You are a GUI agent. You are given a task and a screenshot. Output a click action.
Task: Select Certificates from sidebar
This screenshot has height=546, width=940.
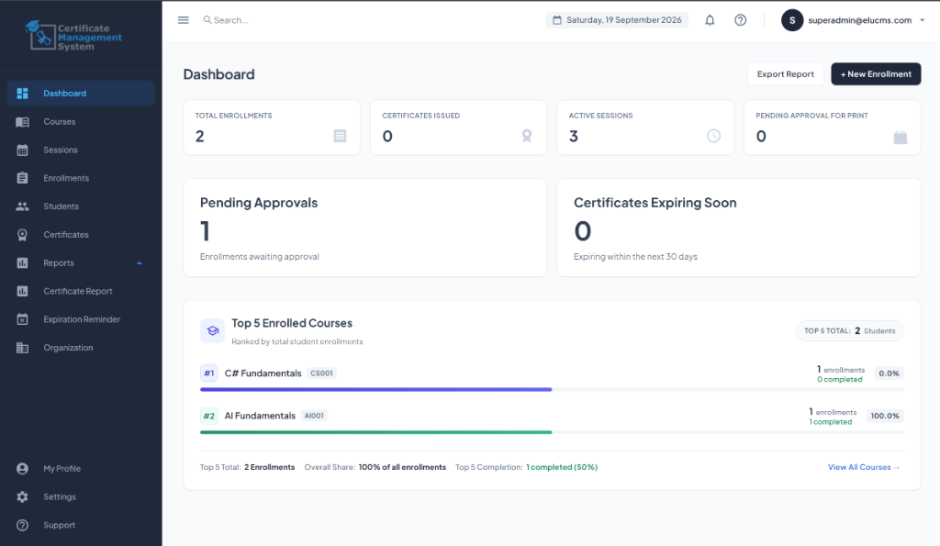tap(81, 235)
